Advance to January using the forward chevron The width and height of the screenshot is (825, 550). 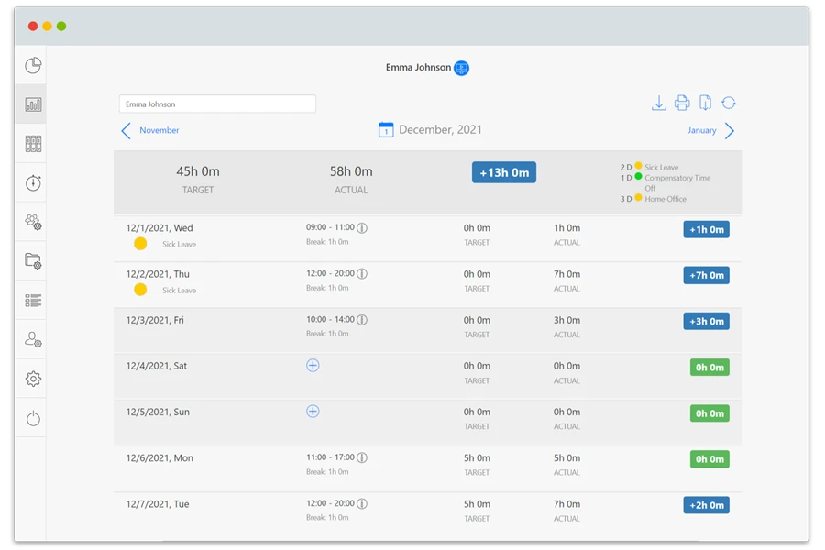coord(729,130)
